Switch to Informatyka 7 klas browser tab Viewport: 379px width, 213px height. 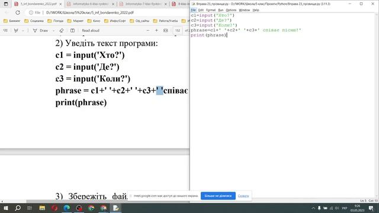pos(143,4)
